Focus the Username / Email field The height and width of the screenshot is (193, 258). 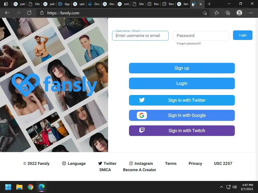pos(140,36)
